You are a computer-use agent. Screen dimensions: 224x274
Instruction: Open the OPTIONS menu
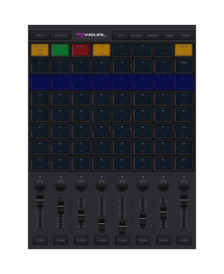pyautogui.click(x=61, y=36)
